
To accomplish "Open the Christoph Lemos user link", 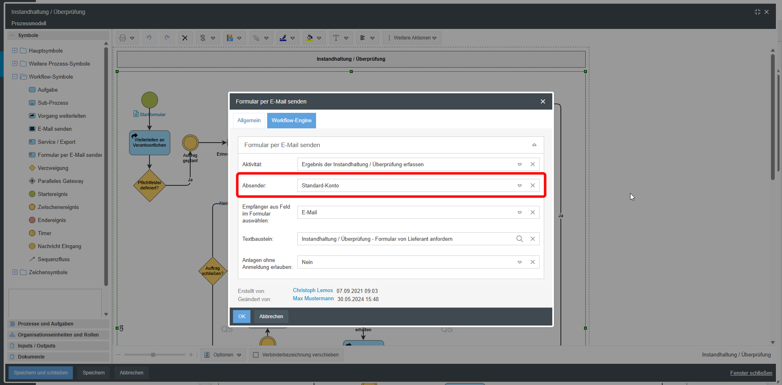I will click(x=313, y=290).
